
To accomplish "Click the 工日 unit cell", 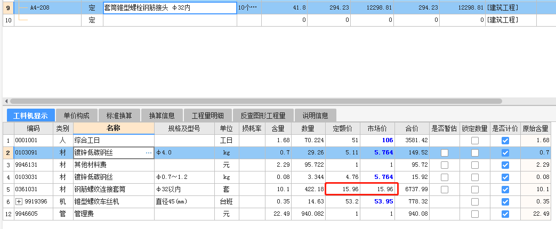I will (226, 141).
